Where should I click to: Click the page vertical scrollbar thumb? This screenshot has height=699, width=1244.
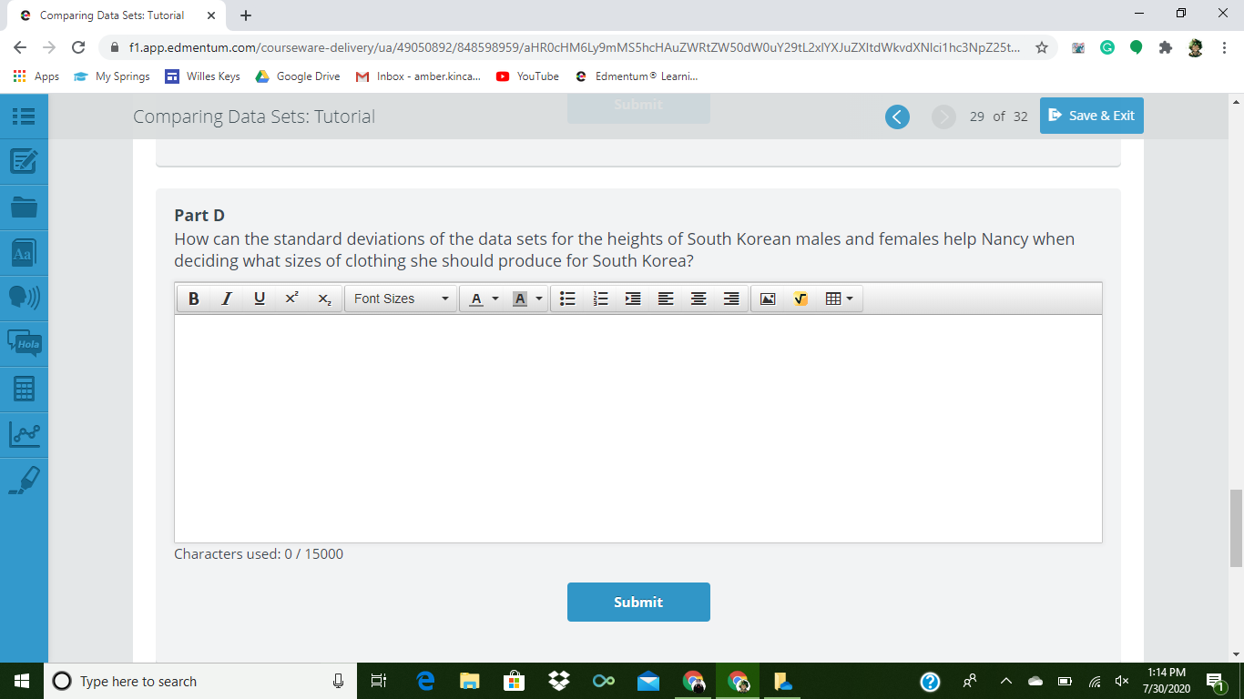pos(1236,528)
